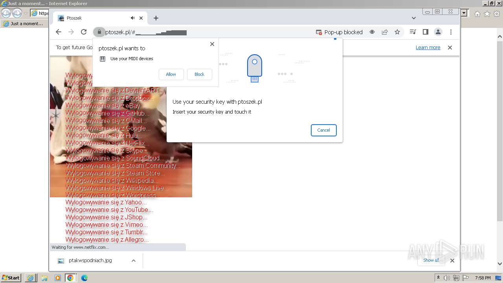This screenshot has width=503, height=283.
Task: Open the Chrome profile avatar menu
Action: coord(438,32)
